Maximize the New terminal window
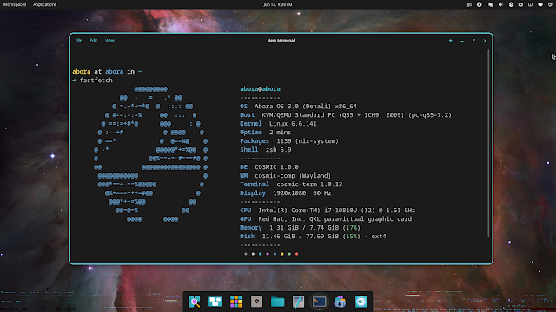The width and height of the screenshot is (556, 312). (473, 41)
